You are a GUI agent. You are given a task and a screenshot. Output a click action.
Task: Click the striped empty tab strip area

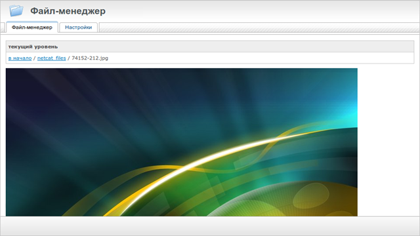[x=259, y=28]
